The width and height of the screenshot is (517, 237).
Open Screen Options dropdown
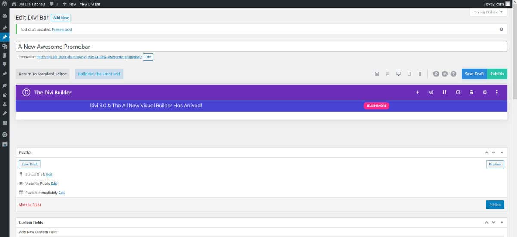(x=488, y=12)
